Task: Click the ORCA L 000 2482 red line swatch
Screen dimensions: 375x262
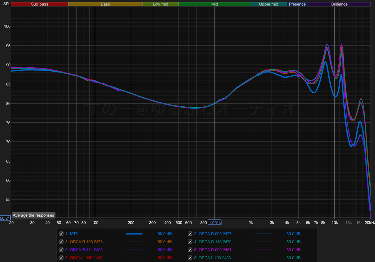Action: (134, 258)
